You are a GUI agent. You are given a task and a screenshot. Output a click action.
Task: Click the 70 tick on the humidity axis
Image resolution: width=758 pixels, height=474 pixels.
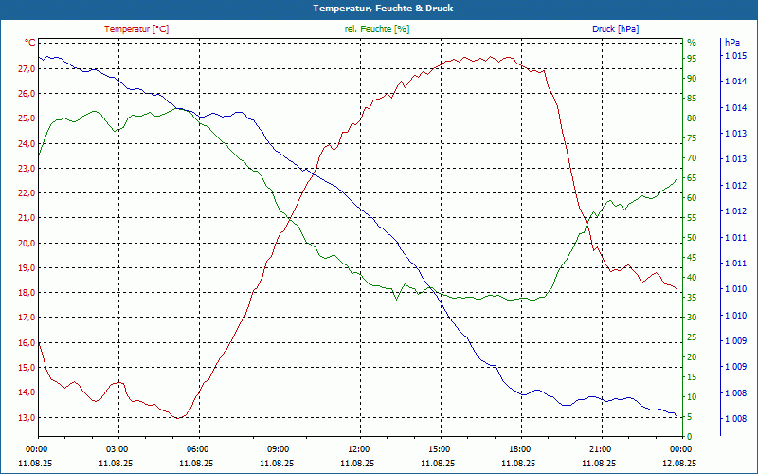[692, 158]
